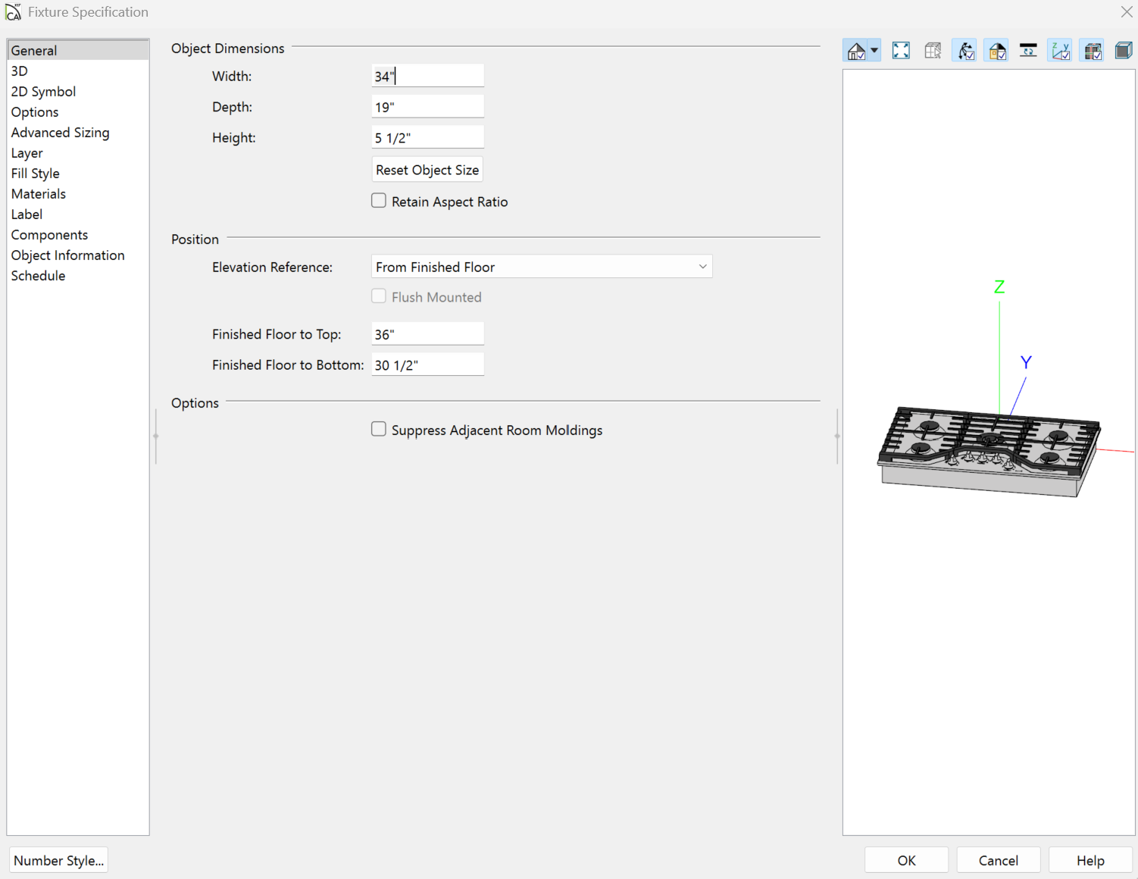1138x879 pixels.
Task: Enable Retain Aspect Ratio checkbox
Action: point(379,201)
